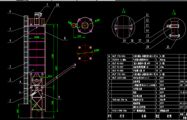
Task: Click balloon label 9 near the support frame
Action: pos(59,97)
